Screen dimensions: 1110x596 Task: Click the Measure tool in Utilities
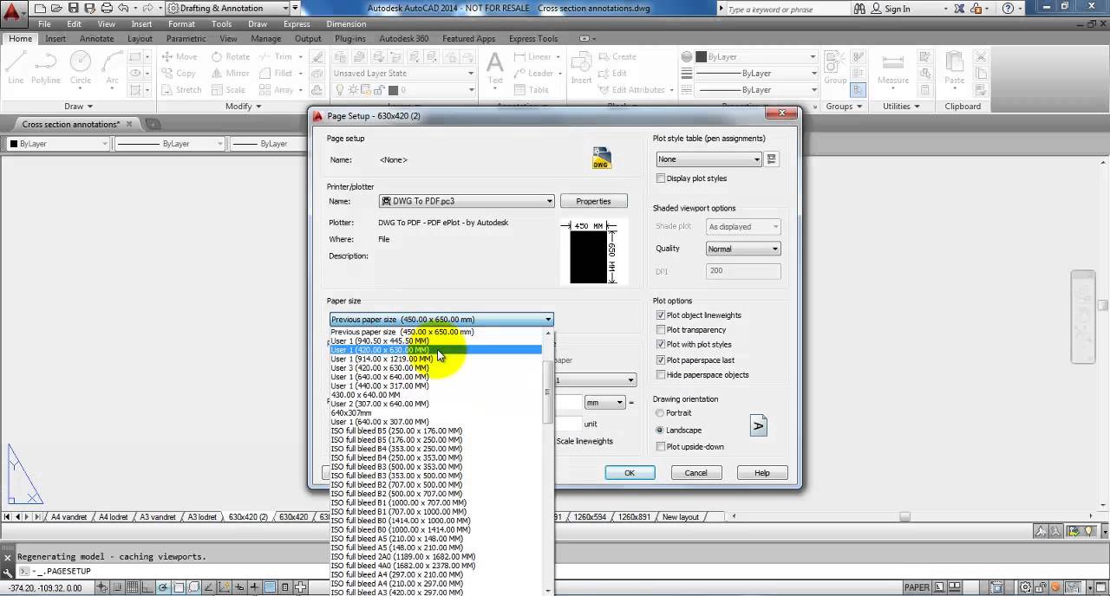pyautogui.click(x=893, y=68)
